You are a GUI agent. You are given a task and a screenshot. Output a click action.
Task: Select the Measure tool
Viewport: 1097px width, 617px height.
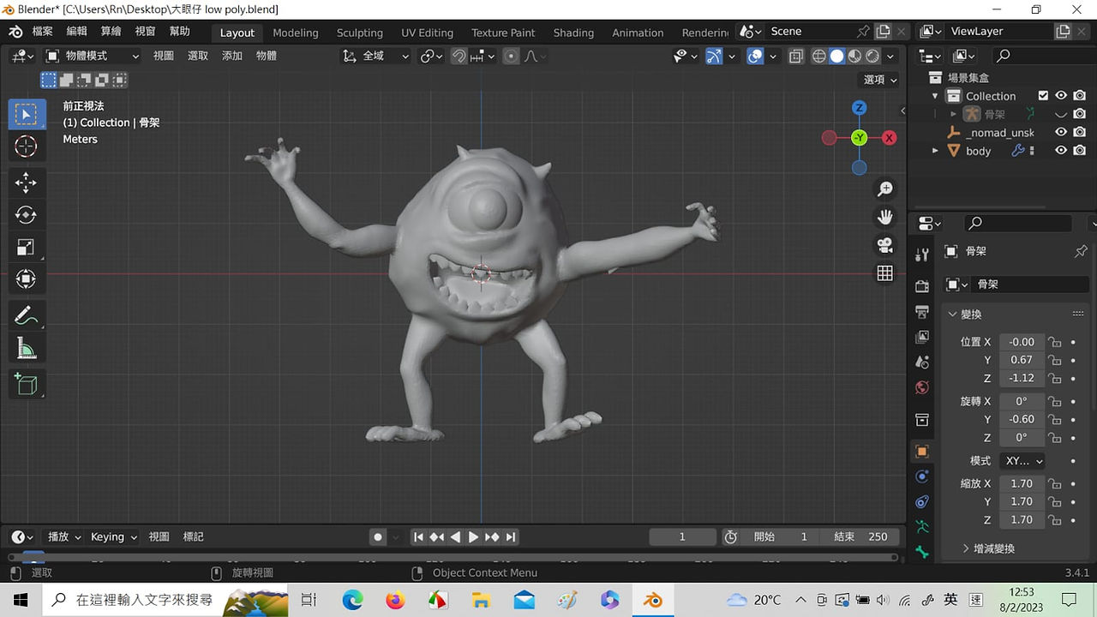point(27,347)
